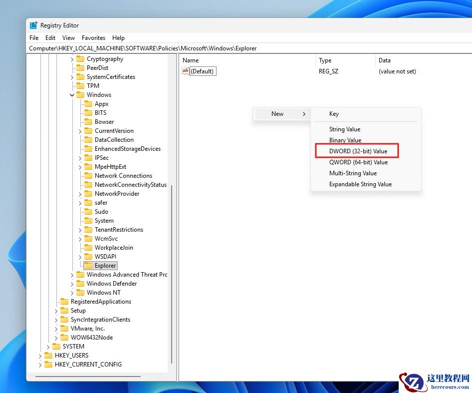Click the folder icon for DataCollection
472x393 pixels.
pos(88,139)
